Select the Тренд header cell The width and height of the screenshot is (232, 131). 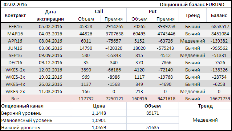[192, 15]
